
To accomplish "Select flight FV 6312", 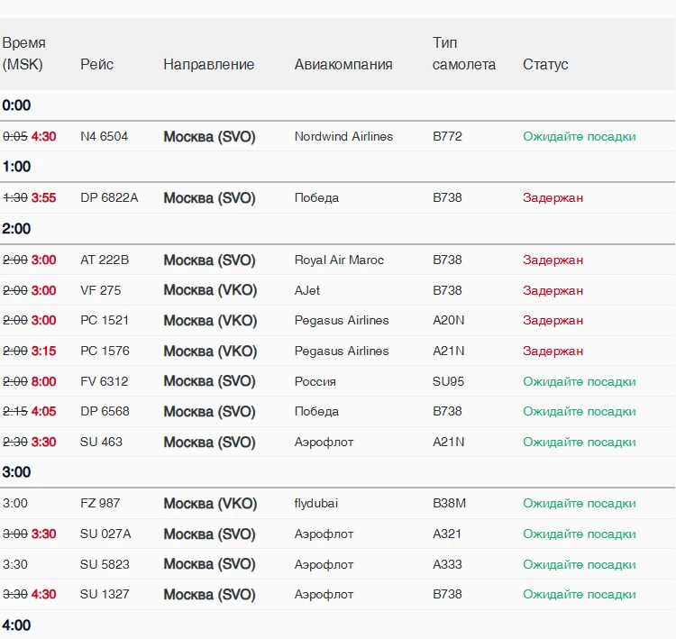I will [105, 381].
